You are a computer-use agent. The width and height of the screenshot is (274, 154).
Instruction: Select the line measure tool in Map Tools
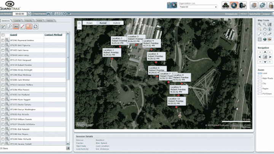260,34
